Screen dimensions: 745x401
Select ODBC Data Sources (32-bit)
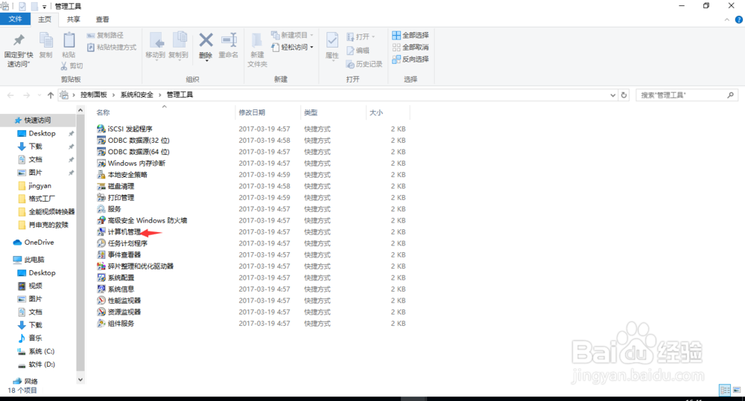coord(133,140)
